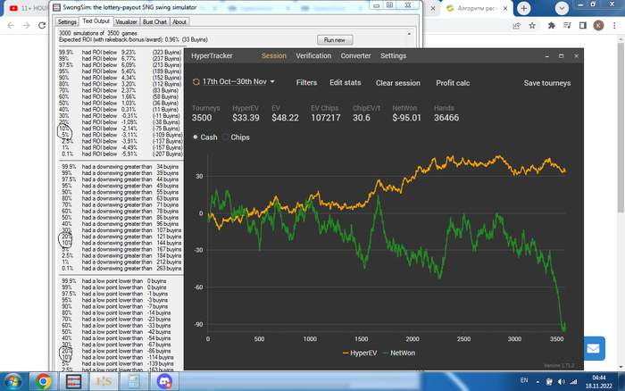Open SwongSim Bust Chart tab
The width and height of the screenshot is (625, 391).
pos(154,22)
